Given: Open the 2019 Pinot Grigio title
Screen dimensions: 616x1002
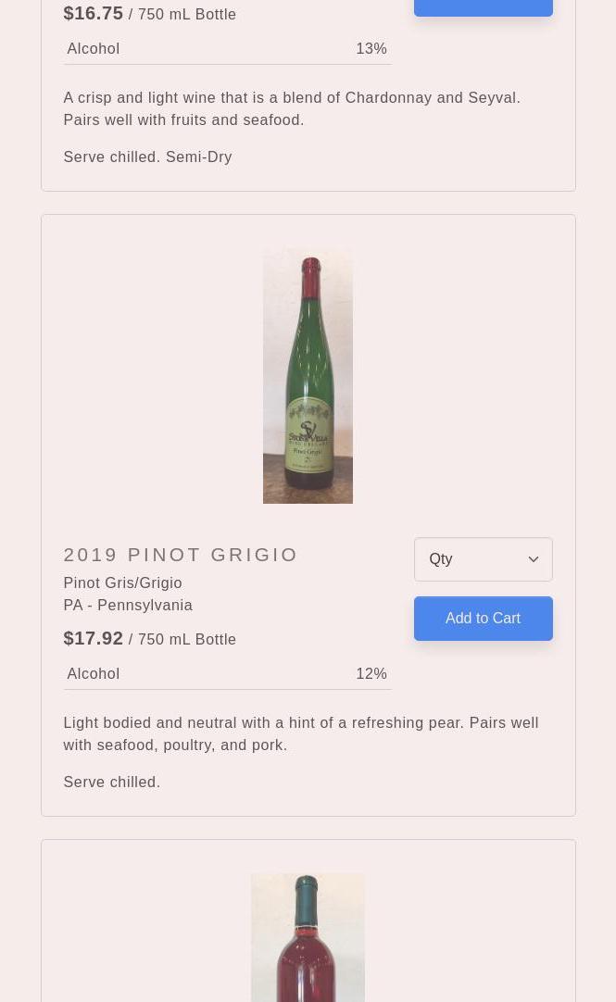Looking at the screenshot, I should (181, 554).
